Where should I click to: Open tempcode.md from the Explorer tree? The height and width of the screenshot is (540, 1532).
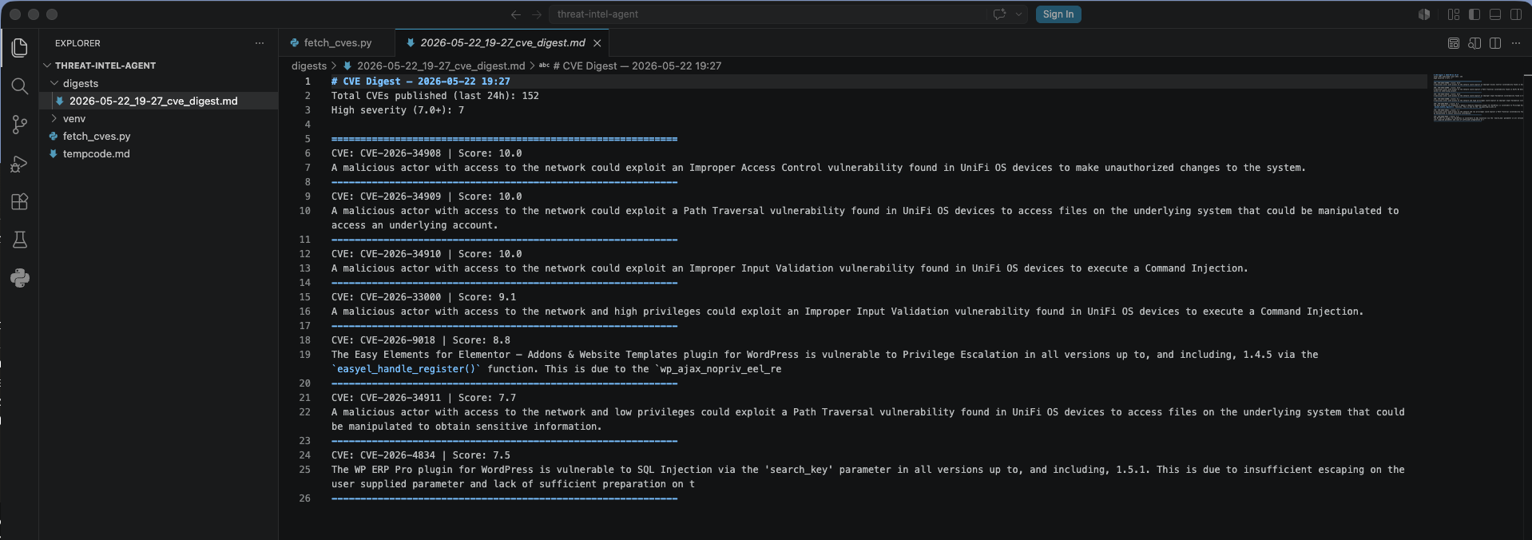pyautogui.click(x=160, y=153)
